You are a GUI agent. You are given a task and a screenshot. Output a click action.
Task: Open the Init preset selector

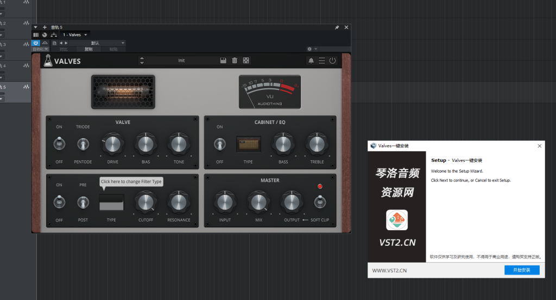(x=181, y=61)
